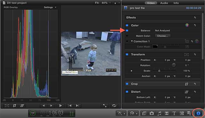Open the viewer display options switch menu

[x=117, y=3]
